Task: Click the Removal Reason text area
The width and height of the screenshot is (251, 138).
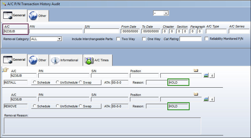Action: coord(102,126)
